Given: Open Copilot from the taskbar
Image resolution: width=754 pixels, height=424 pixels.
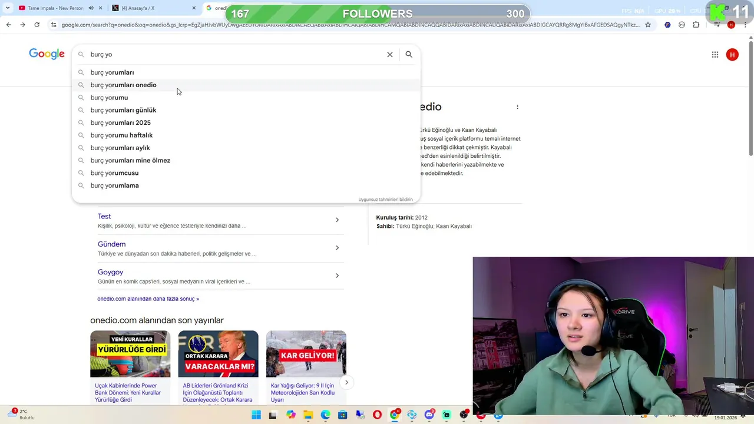Looking at the screenshot, I should (291, 415).
